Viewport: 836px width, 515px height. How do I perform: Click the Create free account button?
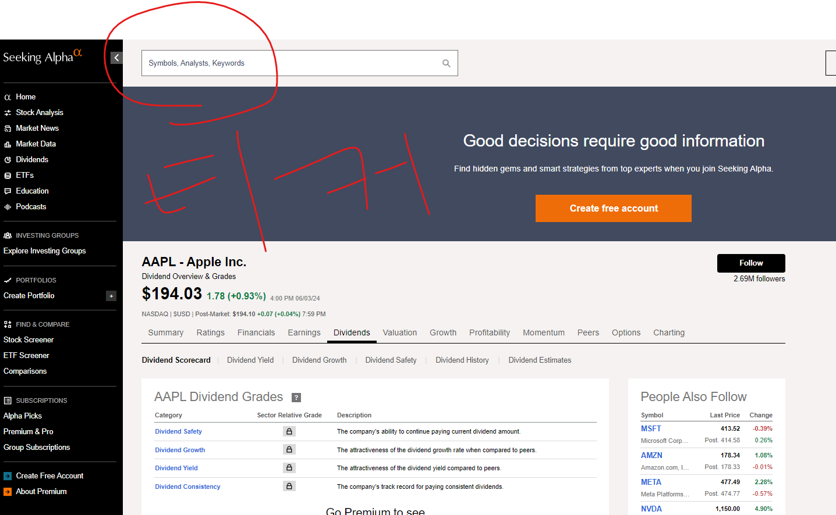tap(614, 208)
